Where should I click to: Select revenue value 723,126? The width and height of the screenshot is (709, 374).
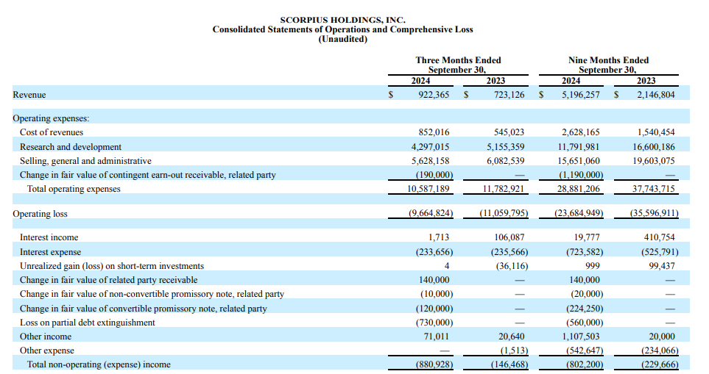[x=509, y=95]
